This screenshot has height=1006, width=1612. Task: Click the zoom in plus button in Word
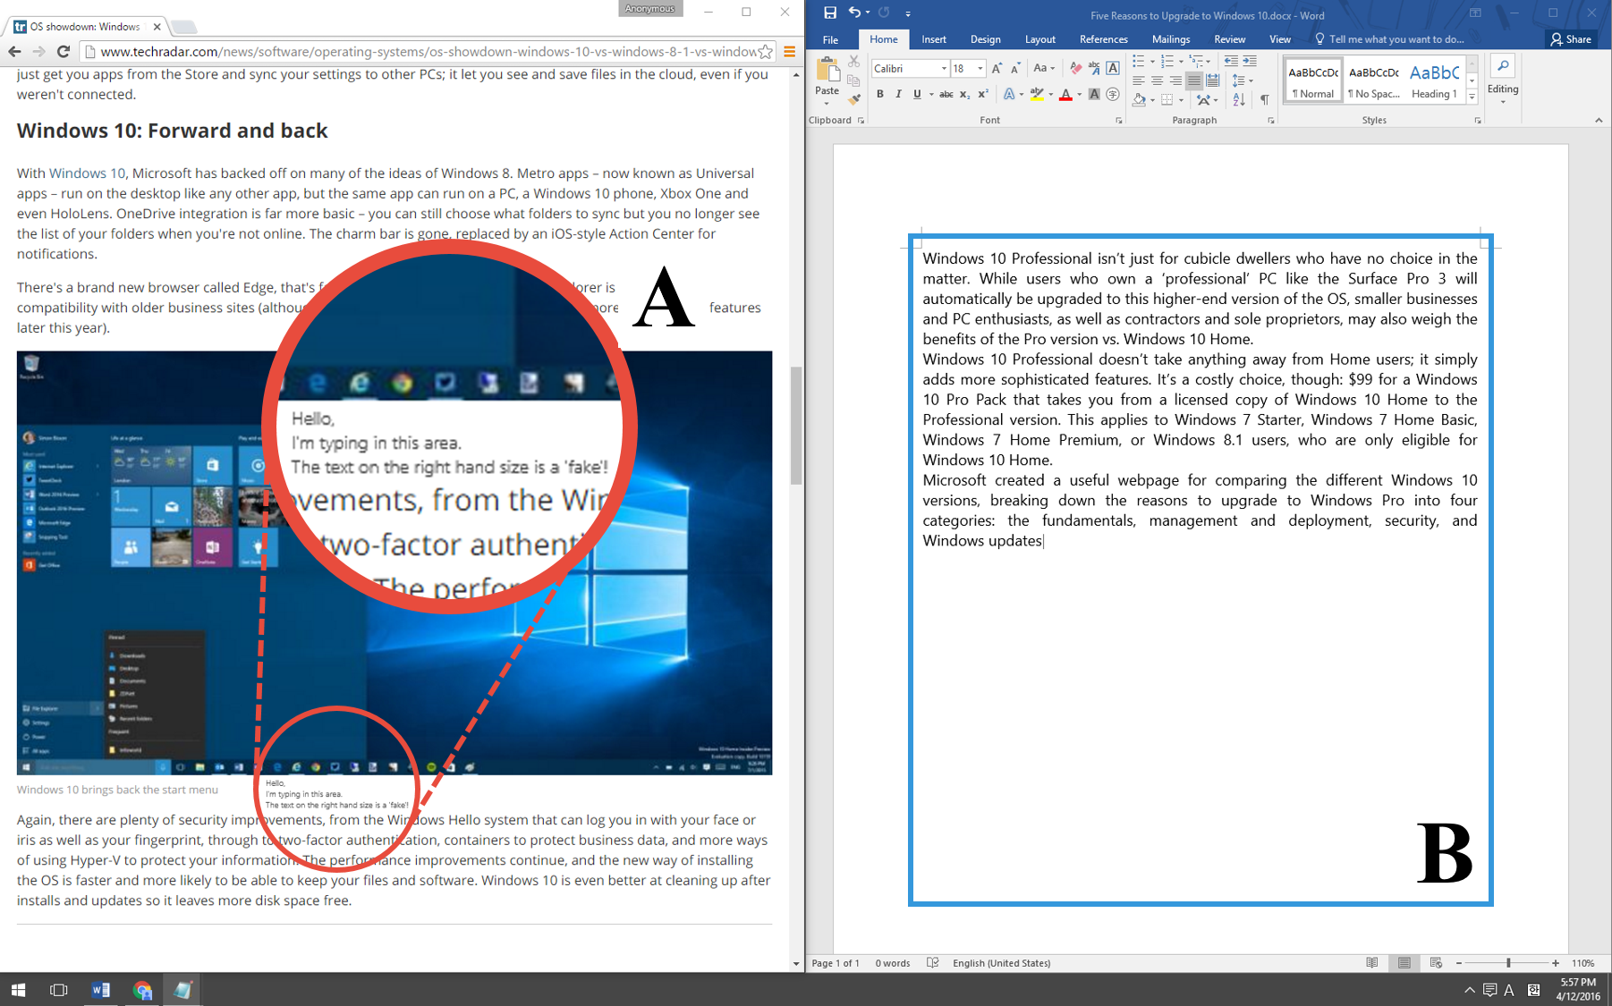[1556, 963]
